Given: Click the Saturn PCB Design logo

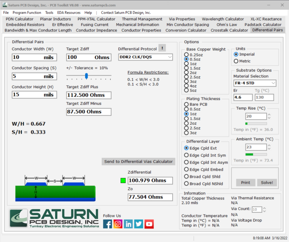Looking at the screenshot, I should (x=54, y=218).
